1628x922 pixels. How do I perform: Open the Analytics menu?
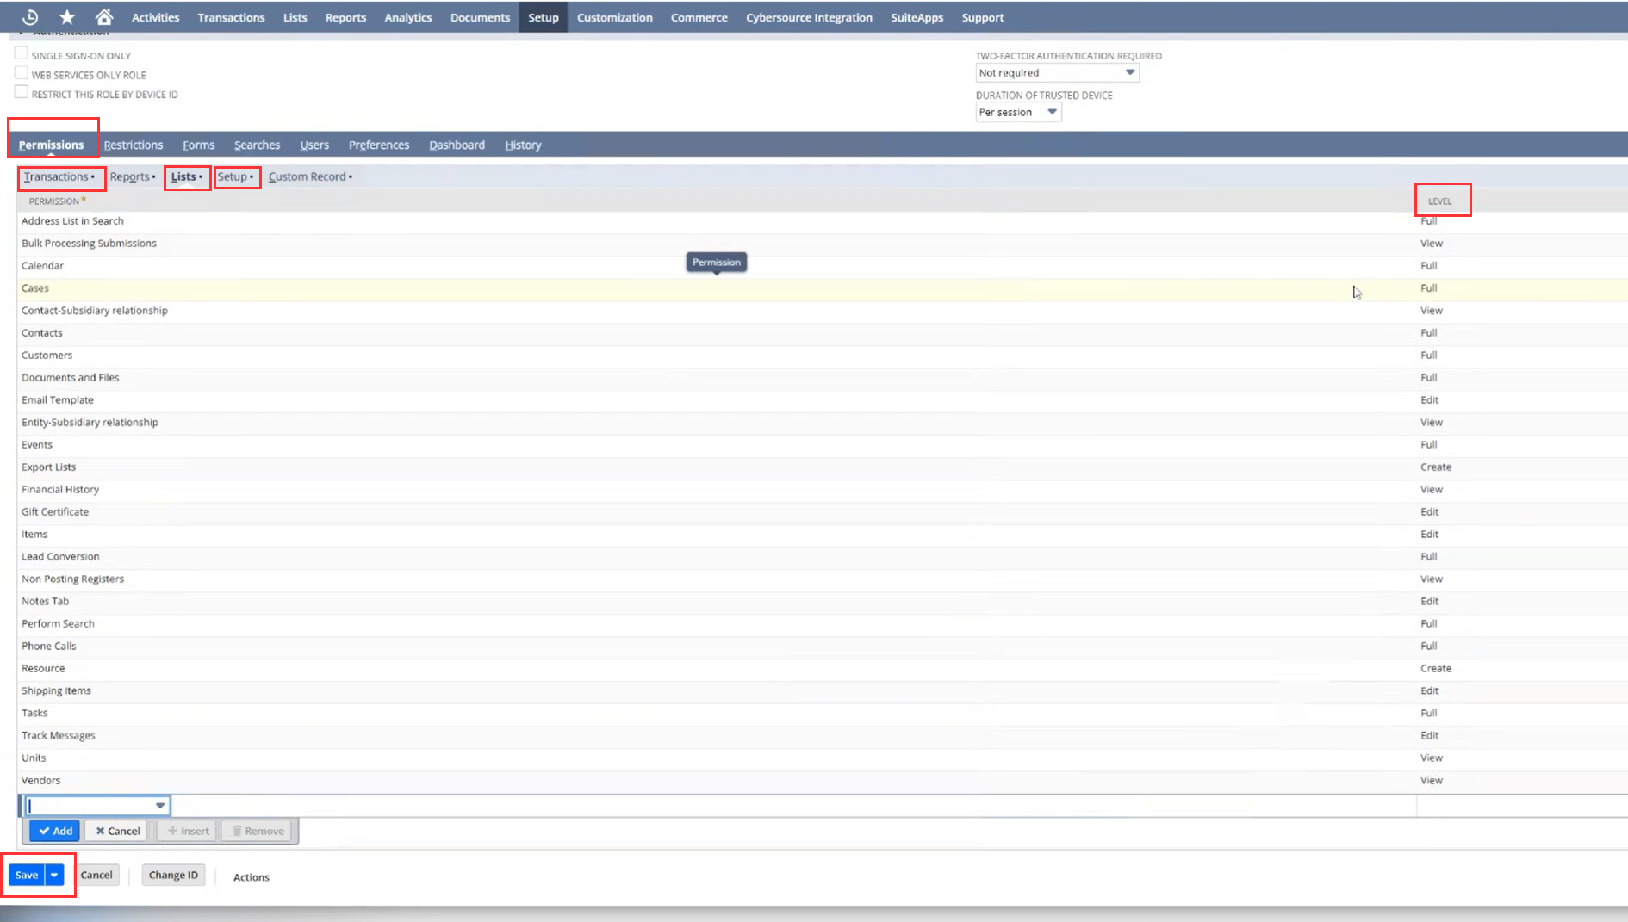(407, 17)
